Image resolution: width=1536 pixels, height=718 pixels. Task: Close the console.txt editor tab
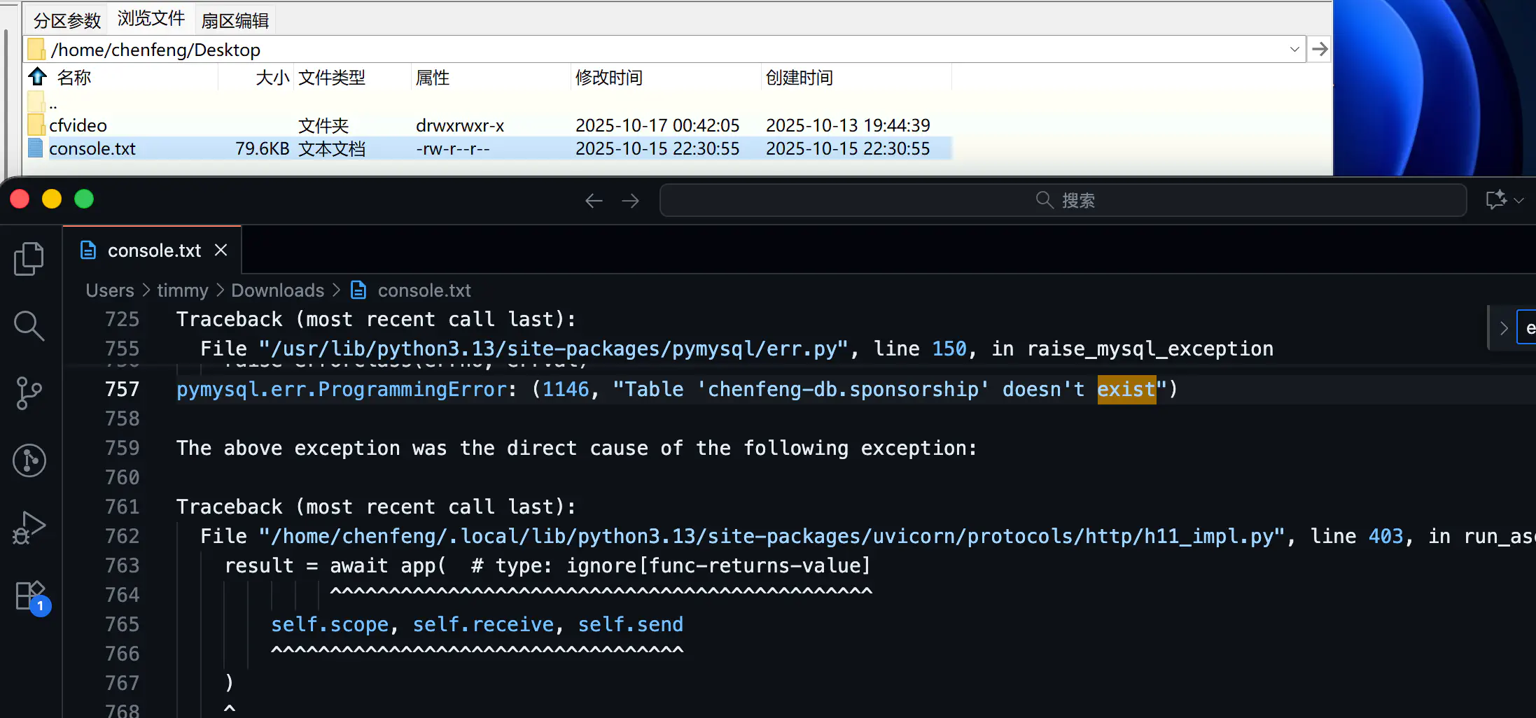coord(221,250)
